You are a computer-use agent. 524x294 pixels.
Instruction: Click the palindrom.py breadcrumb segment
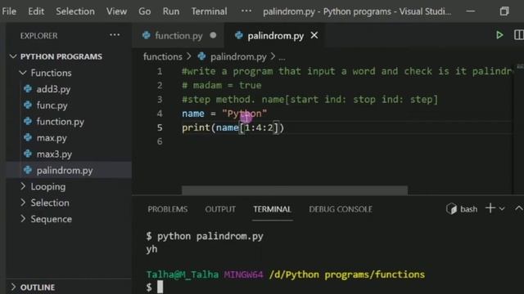click(x=238, y=57)
